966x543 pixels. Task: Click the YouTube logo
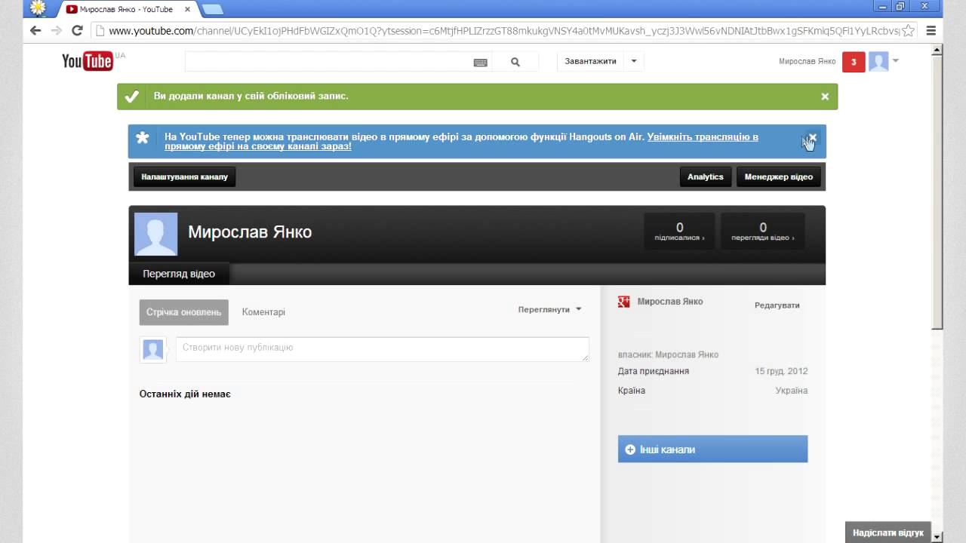click(x=88, y=61)
